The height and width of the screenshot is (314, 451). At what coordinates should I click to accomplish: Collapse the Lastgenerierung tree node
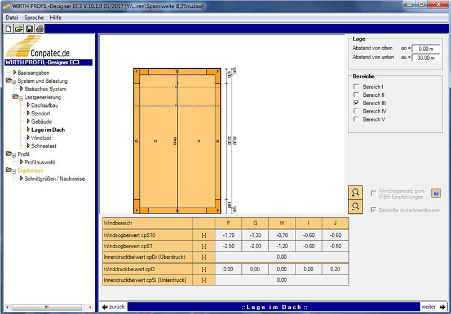[21, 97]
